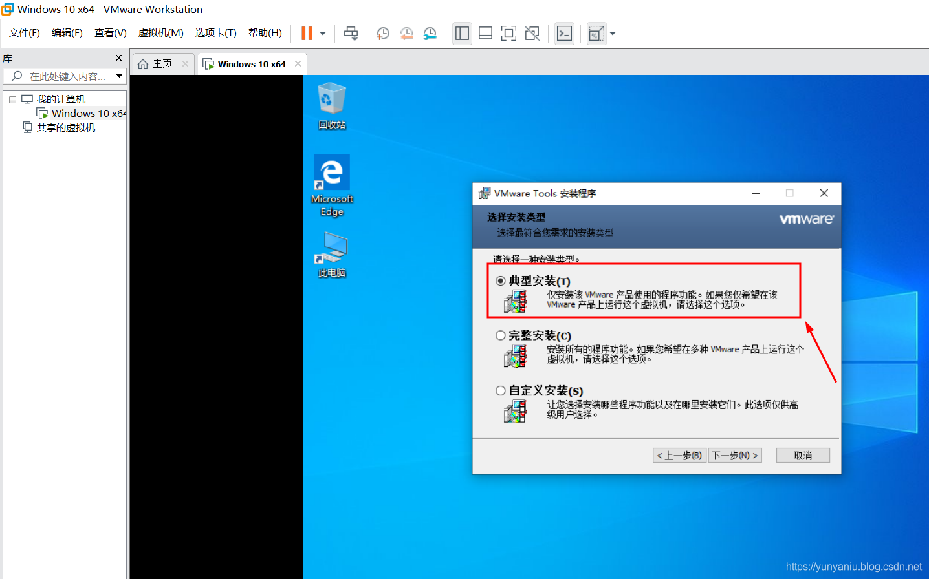This screenshot has height=579, width=929.
Task: Take a snapshot of this virtual machine
Action: click(x=382, y=33)
